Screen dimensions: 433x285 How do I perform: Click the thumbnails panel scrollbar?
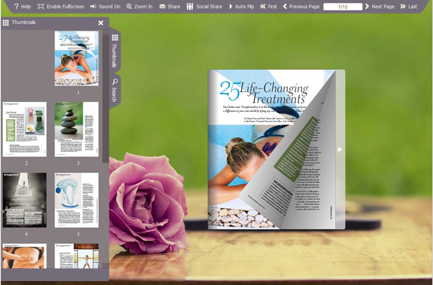coord(105,98)
